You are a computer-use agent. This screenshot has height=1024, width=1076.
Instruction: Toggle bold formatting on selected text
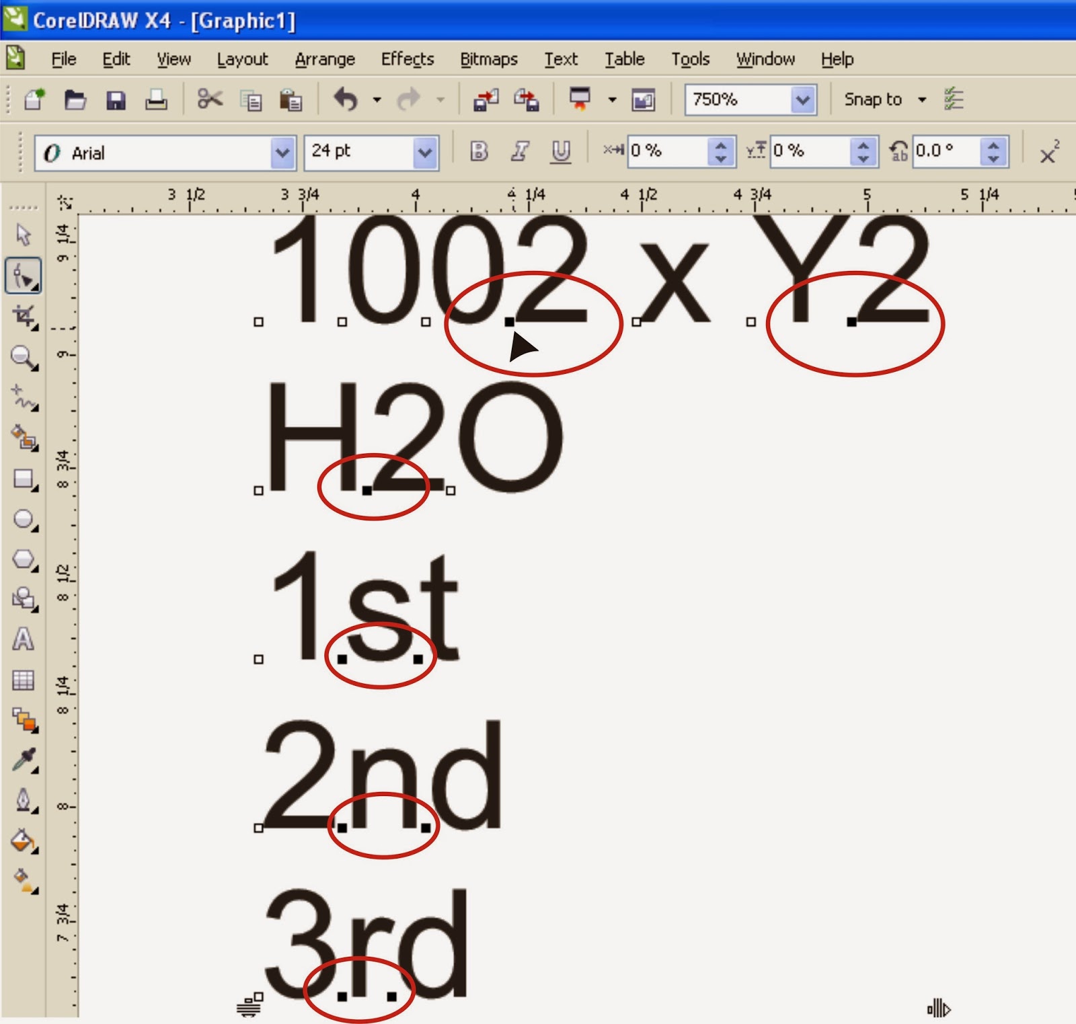(479, 152)
